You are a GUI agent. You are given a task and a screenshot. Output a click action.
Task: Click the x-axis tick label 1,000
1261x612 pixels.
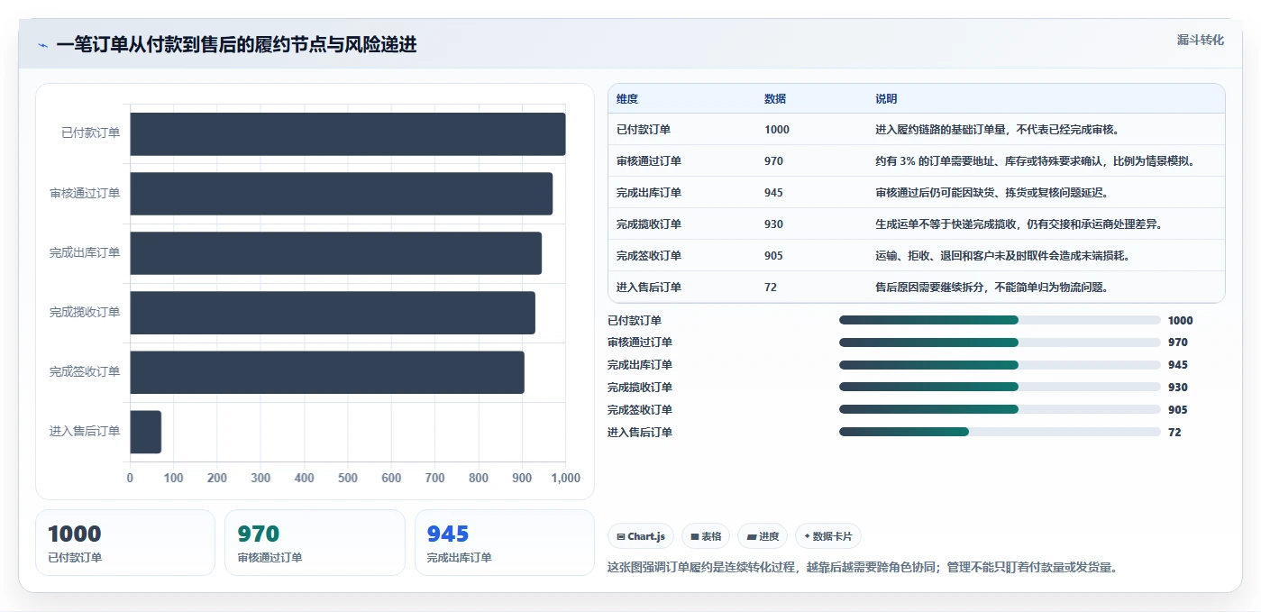coord(565,478)
